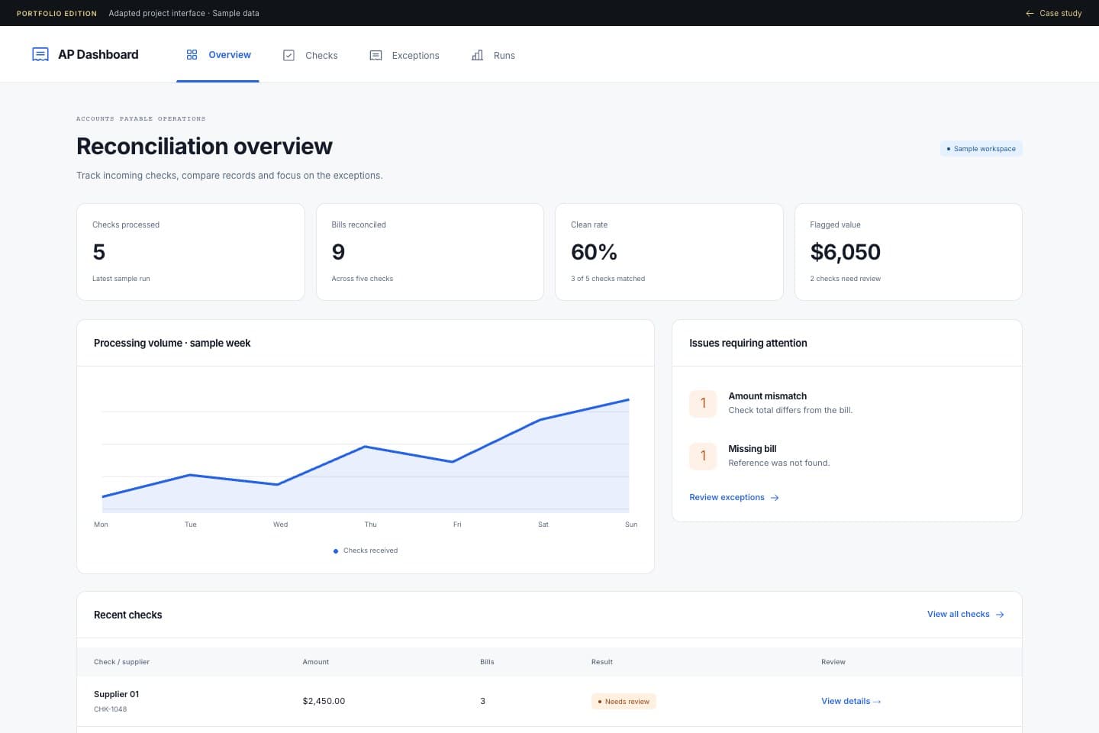This screenshot has height=733, width=1099.
Task: Click the Checks checkbox icon in the nav
Action: click(x=288, y=55)
